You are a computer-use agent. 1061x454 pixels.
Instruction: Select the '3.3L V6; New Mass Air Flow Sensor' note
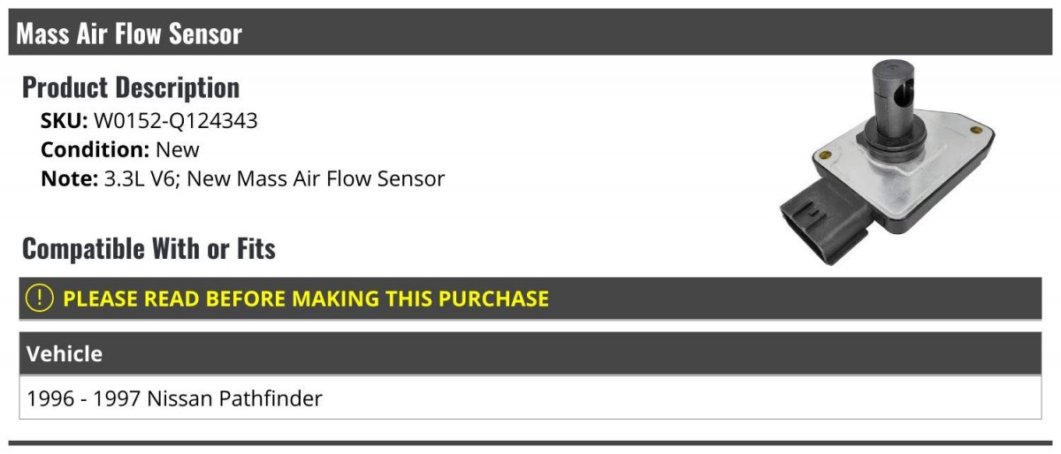point(273,179)
